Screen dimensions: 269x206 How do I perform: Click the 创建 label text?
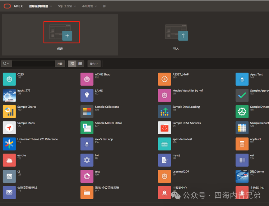[x=60, y=49]
